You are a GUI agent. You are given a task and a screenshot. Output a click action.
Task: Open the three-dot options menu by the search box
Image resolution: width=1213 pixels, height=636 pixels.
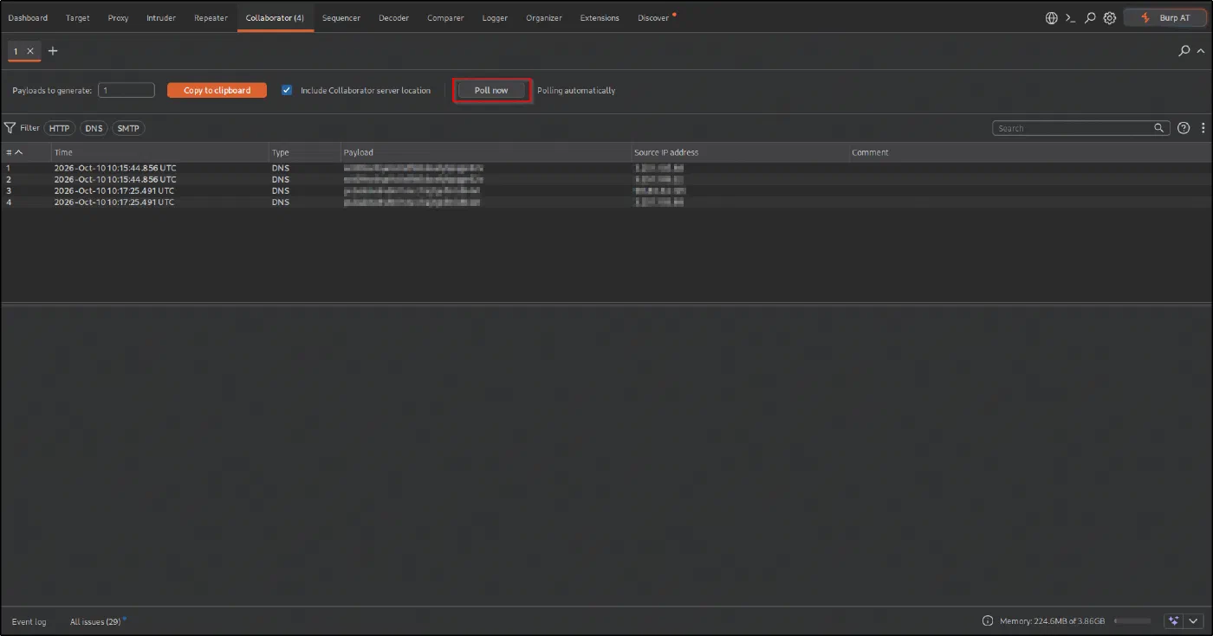(x=1203, y=128)
